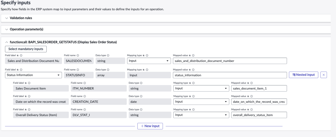Image resolution: width=336 pixels, height=137 pixels.
Task: Open Status Information field label dropdown
Action: pyautogui.click(x=33, y=75)
